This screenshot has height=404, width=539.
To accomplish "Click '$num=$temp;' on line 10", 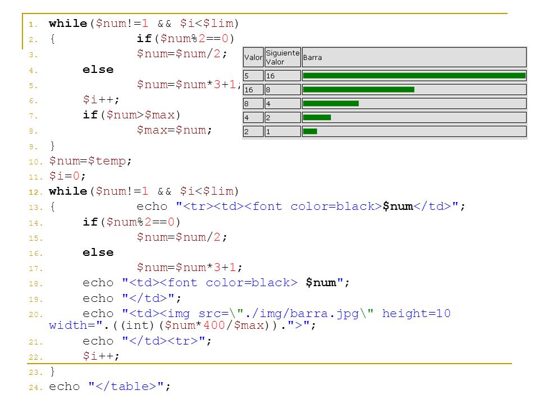I will coord(90,161).
